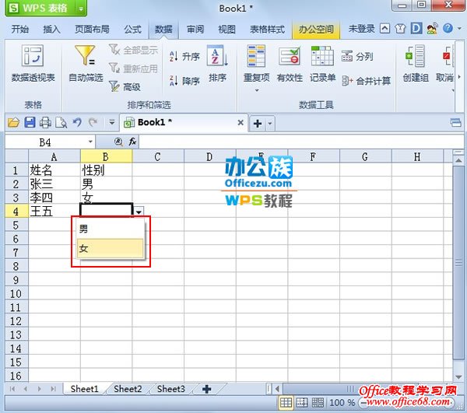This screenshot has height=413, width=467.
Task: Add a new sheet with plus button
Action: coord(206,389)
